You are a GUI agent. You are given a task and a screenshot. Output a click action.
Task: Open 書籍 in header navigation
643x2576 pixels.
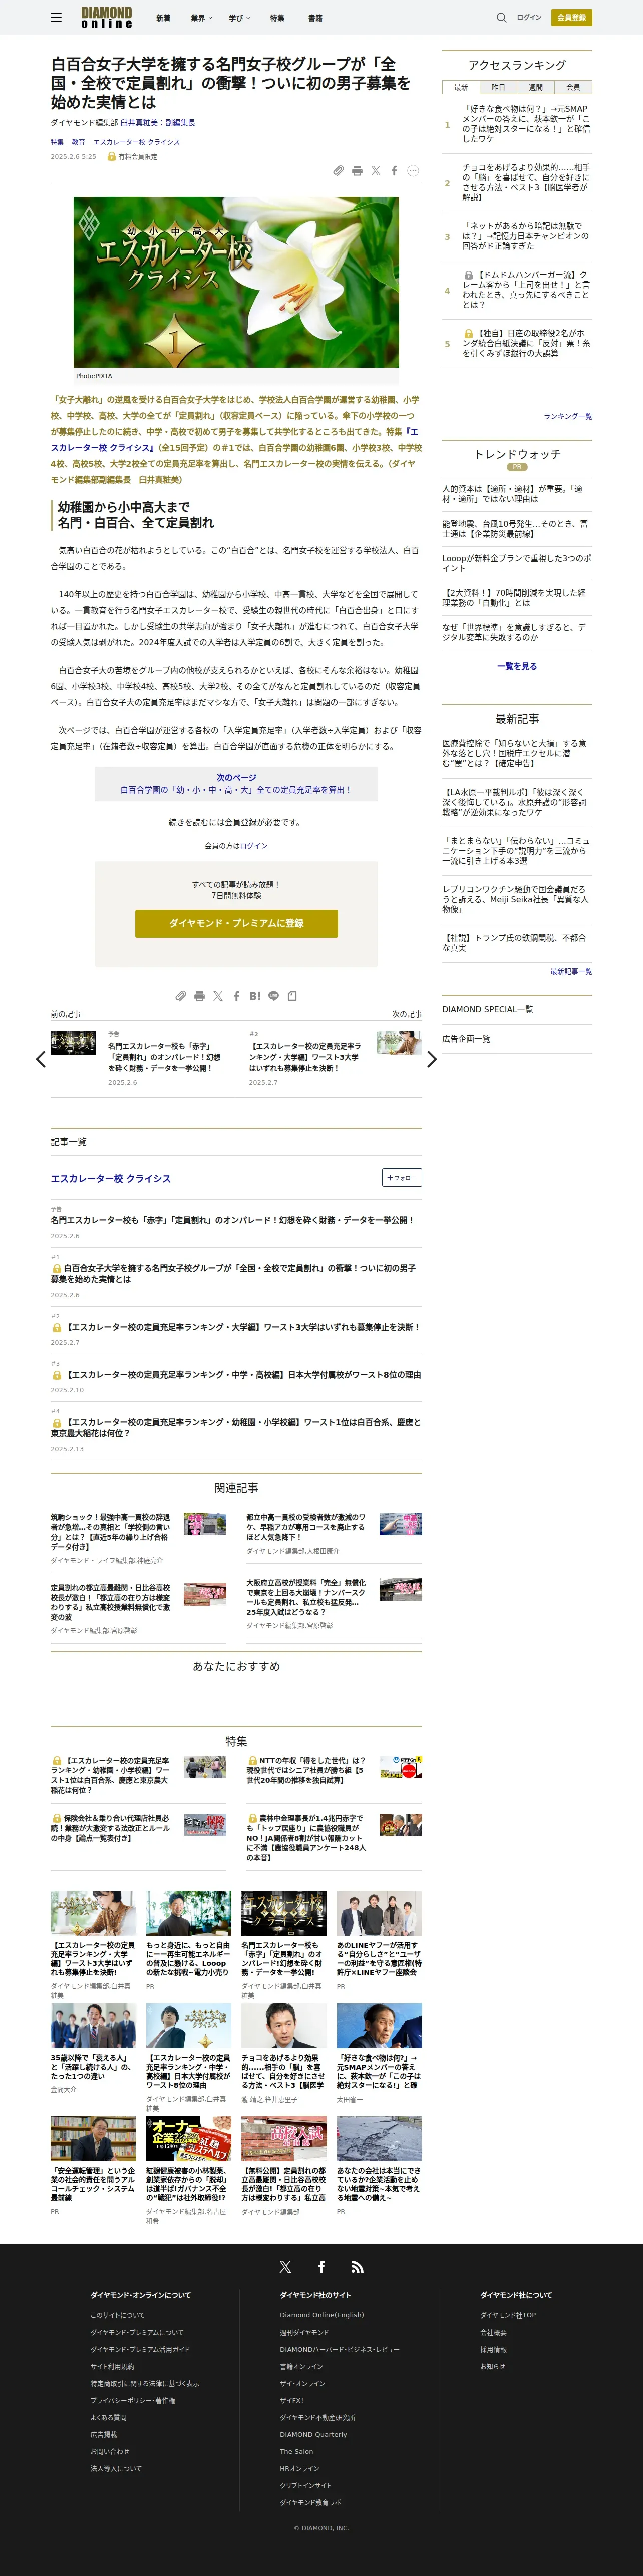tap(315, 18)
